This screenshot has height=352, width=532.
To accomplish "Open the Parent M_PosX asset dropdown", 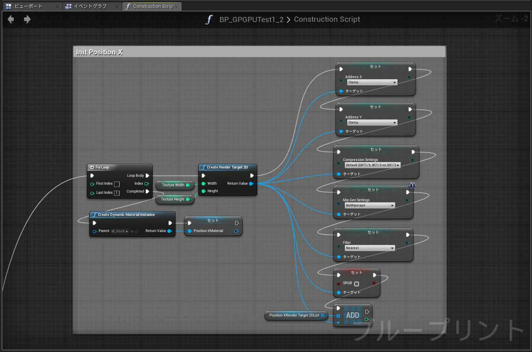I will 120,231.
